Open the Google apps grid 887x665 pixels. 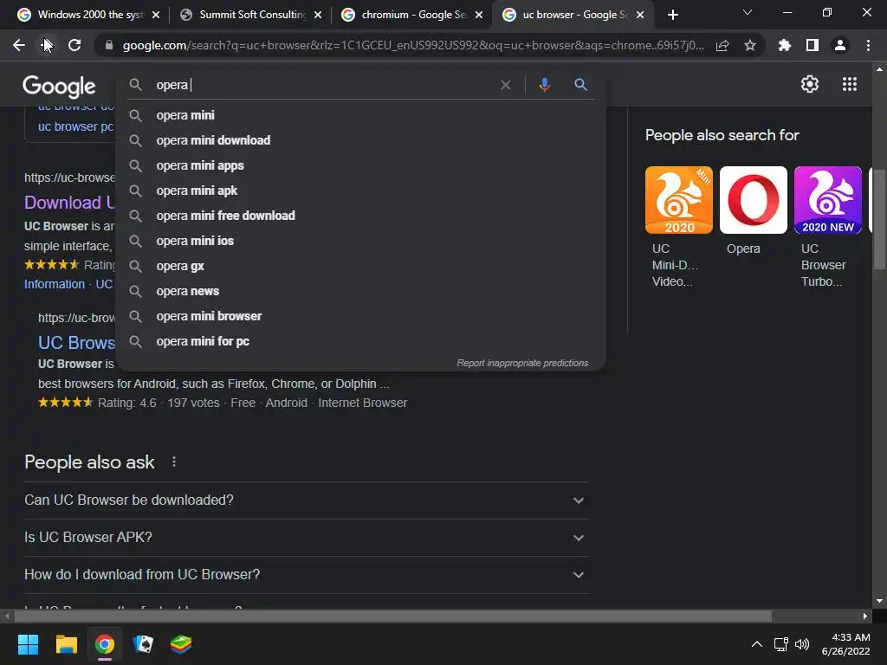click(x=850, y=84)
